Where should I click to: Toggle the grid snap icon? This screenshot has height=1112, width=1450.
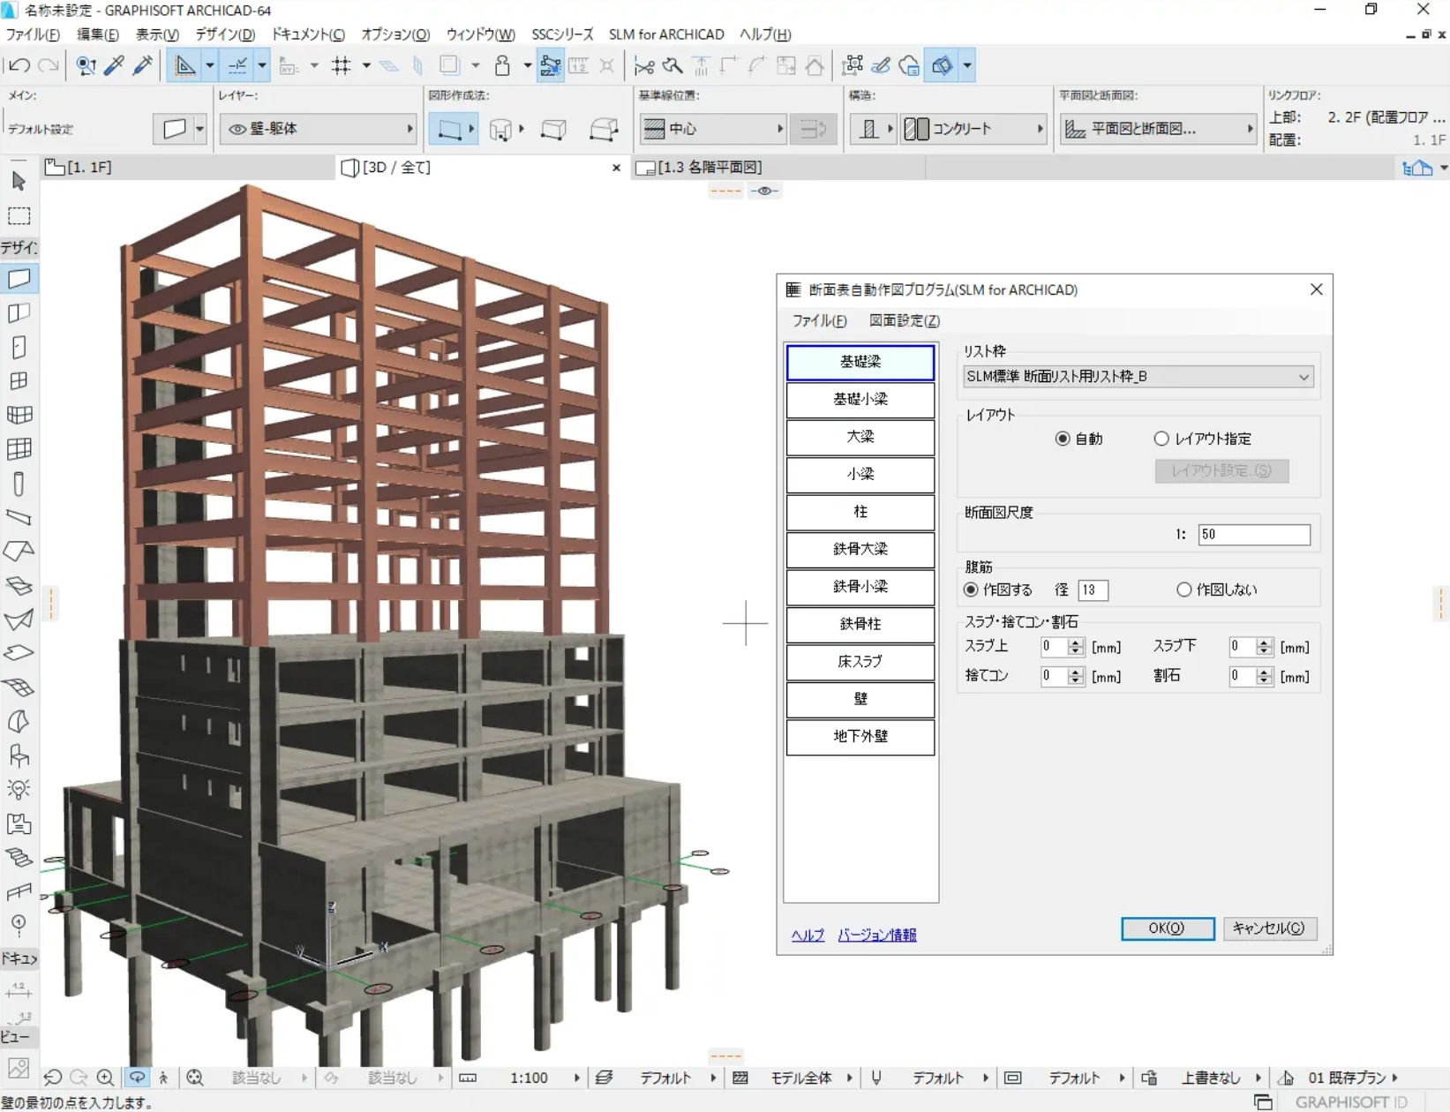[342, 65]
